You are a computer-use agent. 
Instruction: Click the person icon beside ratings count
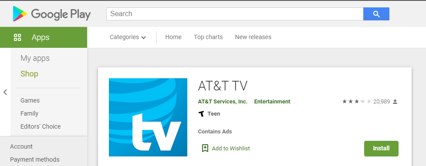click(x=395, y=102)
